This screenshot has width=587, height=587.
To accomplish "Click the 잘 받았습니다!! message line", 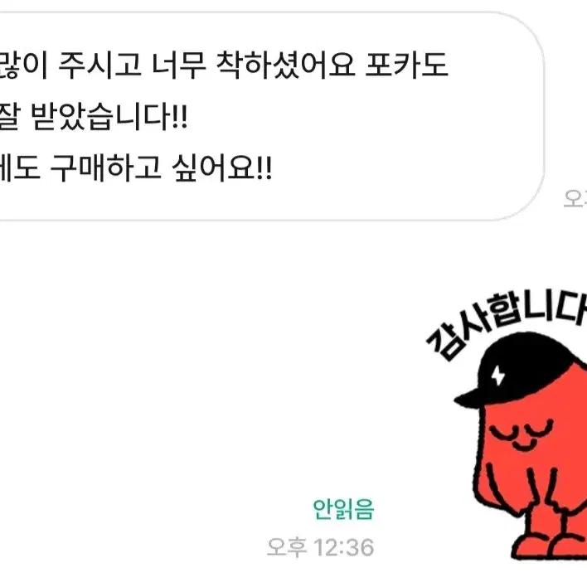I will coord(94,117).
